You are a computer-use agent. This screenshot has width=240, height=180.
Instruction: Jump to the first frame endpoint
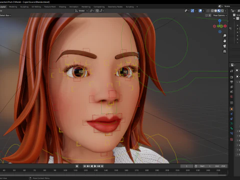coord(84,166)
